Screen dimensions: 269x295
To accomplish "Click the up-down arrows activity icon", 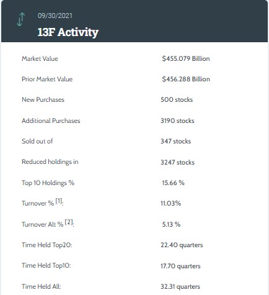I will tap(20, 19).
